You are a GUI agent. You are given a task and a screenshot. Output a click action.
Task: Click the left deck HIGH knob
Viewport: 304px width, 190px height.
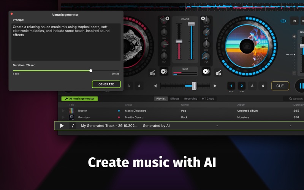[x=164, y=20]
